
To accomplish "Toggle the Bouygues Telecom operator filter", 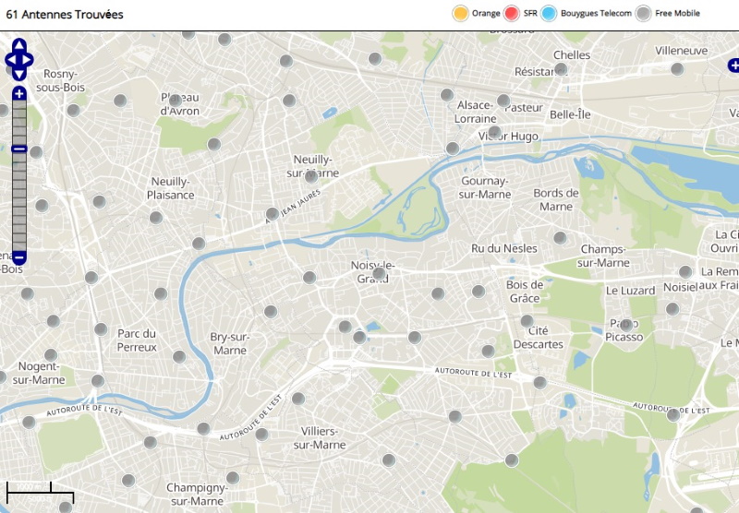I will pos(549,13).
